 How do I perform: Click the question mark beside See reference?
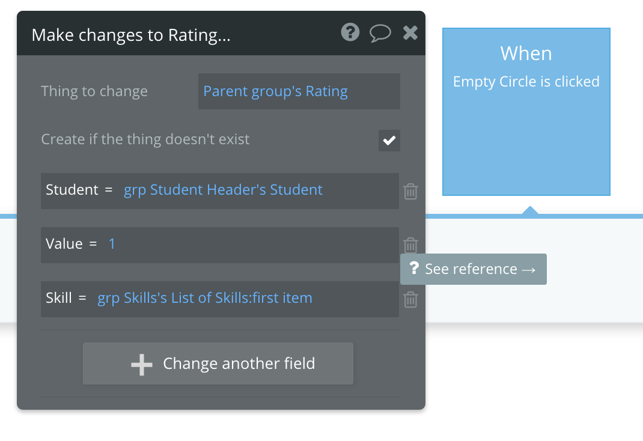point(413,269)
